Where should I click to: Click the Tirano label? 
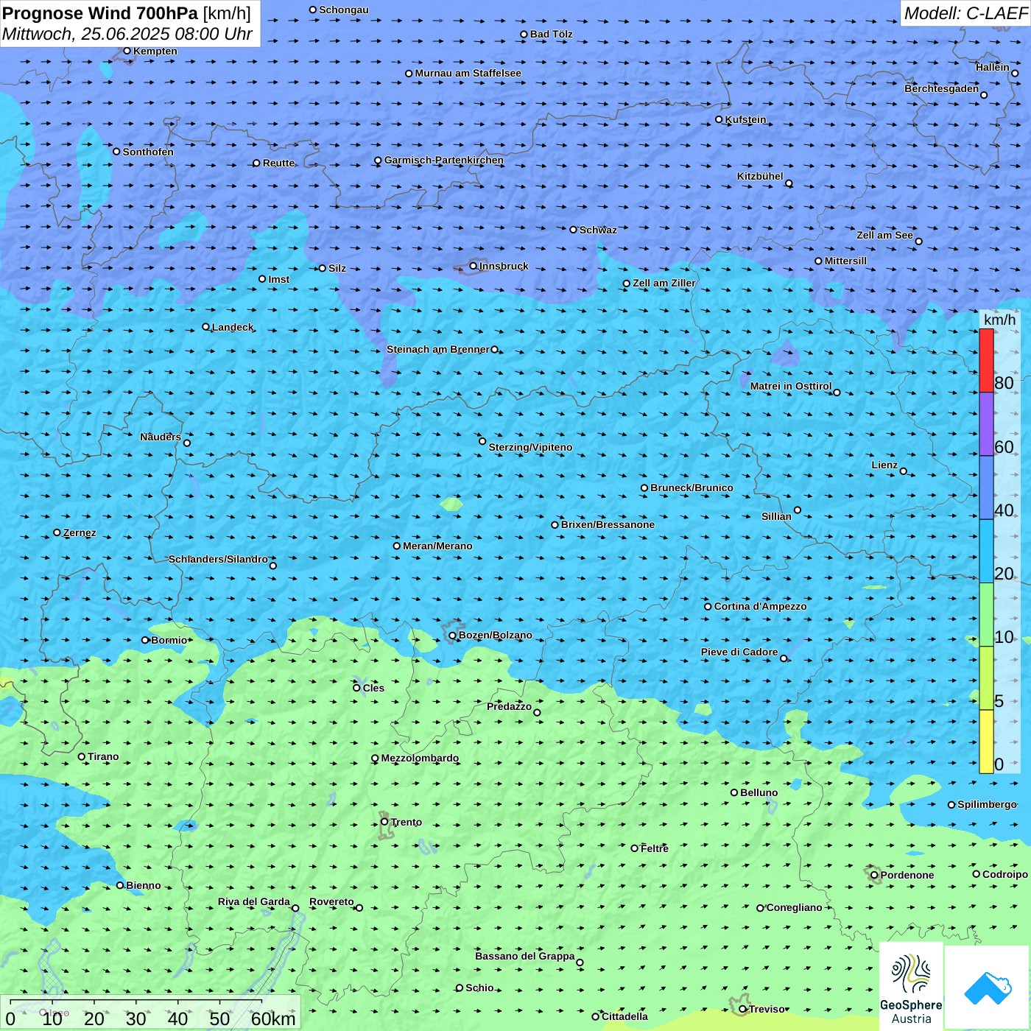pyautogui.click(x=103, y=756)
